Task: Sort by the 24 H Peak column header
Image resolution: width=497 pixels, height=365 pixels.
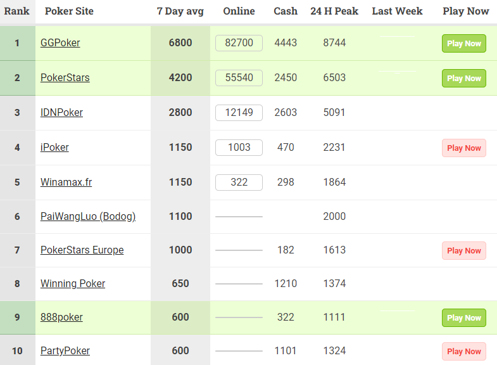Action: (x=334, y=11)
